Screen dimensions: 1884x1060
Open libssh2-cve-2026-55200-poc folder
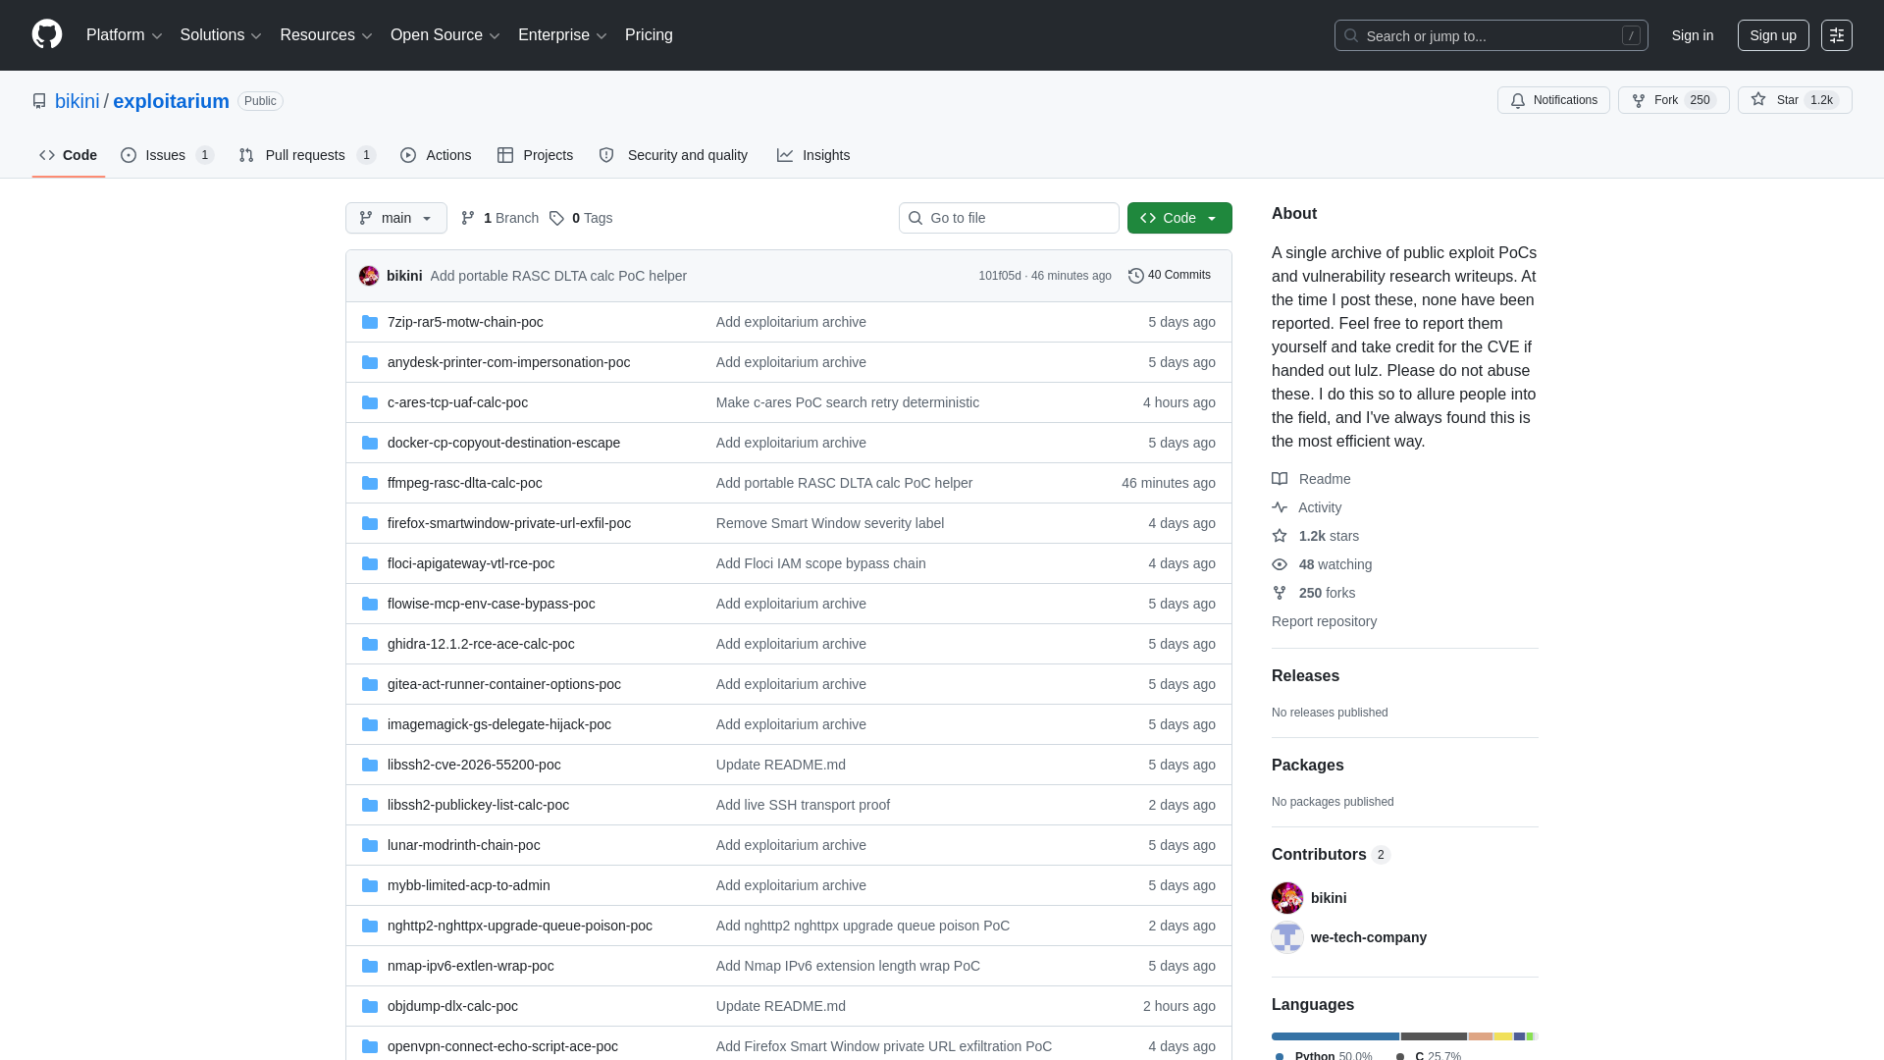(x=474, y=765)
